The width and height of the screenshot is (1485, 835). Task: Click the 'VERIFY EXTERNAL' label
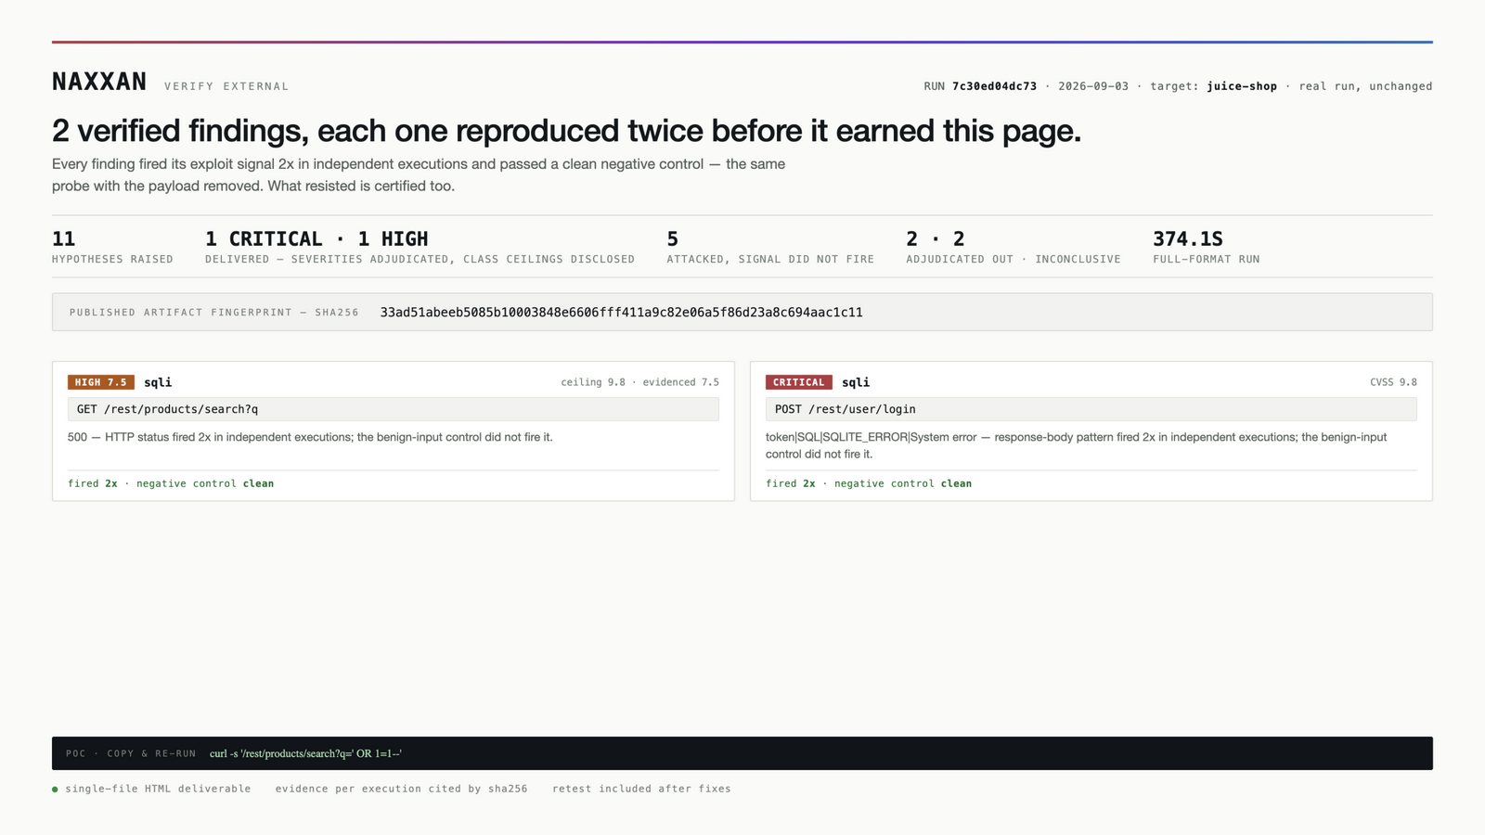[x=226, y=86]
